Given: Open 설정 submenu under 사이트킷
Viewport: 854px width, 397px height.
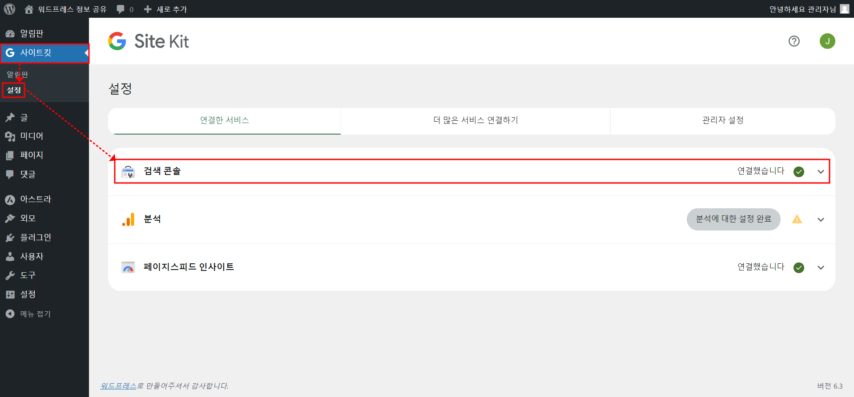Looking at the screenshot, I should click(14, 90).
